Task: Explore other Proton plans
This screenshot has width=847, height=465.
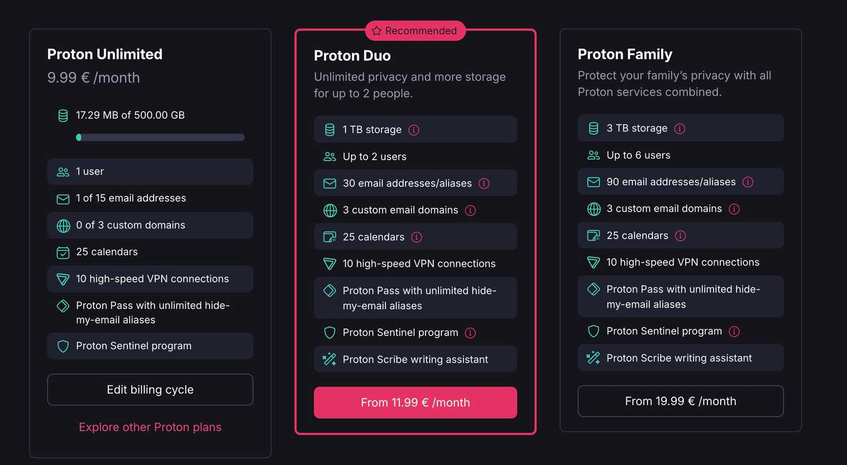Action: [x=150, y=427]
